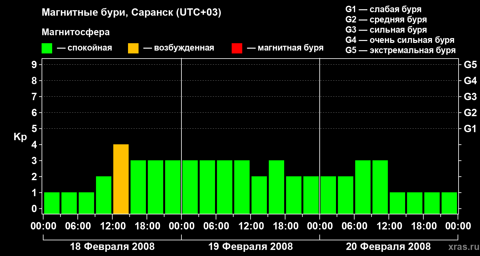Click the 'G3 — сильная буря' legend line
The width and height of the screenshot is (480, 256).
pyautogui.click(x=386, y=30)
